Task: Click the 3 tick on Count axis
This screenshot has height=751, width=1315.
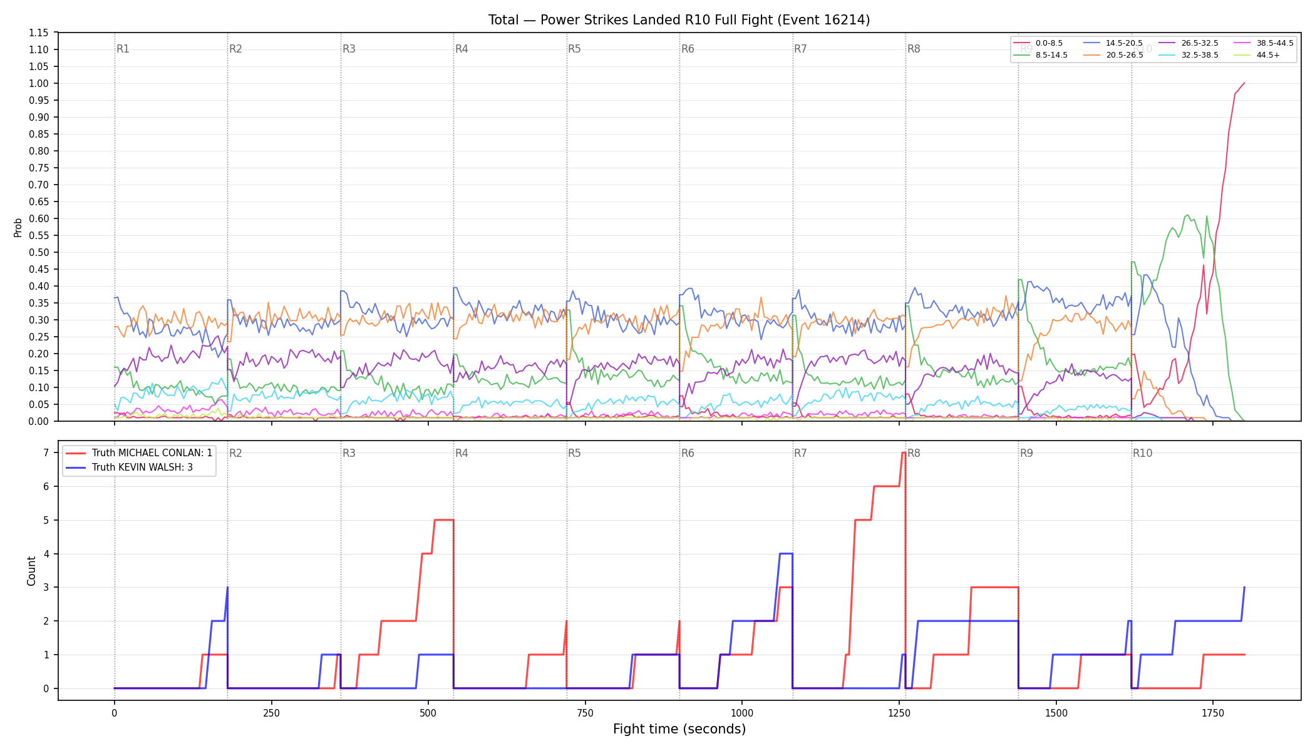Action: (46, 587)
